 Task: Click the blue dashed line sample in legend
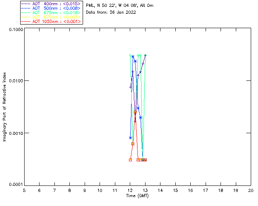(x=26, y=8)
